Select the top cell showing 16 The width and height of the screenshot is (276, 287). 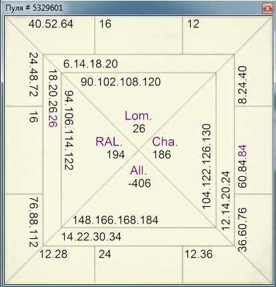pyautogui.click(x=105, y=24)
